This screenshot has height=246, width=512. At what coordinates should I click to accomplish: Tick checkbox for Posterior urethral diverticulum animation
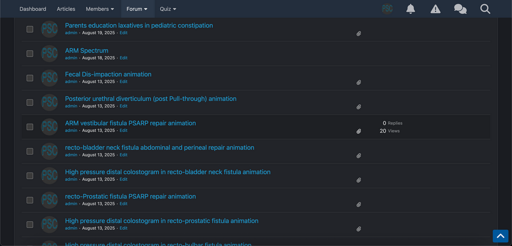(x=30, y=102)
